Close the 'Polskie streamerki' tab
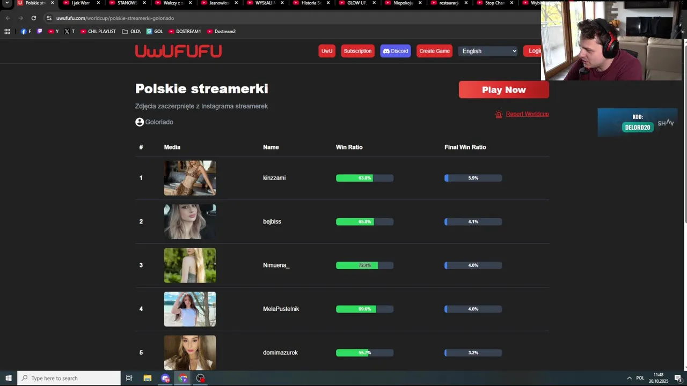Viewport: 687px width, 386px height. [52, 3]
